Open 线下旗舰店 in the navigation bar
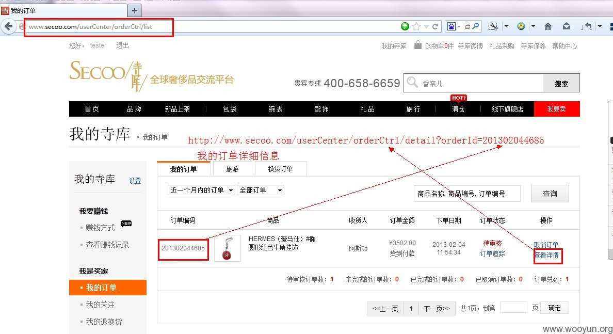Image resolution: width=613 pixels, height=334 pixels. coord(507,109)
